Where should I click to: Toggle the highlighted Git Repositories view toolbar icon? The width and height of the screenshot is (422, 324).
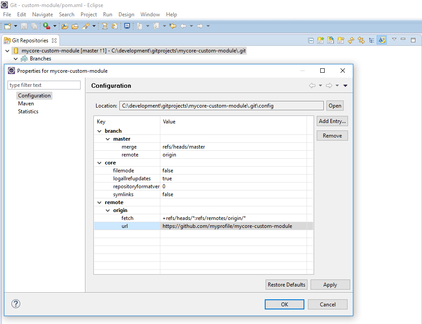pos(381,40)
